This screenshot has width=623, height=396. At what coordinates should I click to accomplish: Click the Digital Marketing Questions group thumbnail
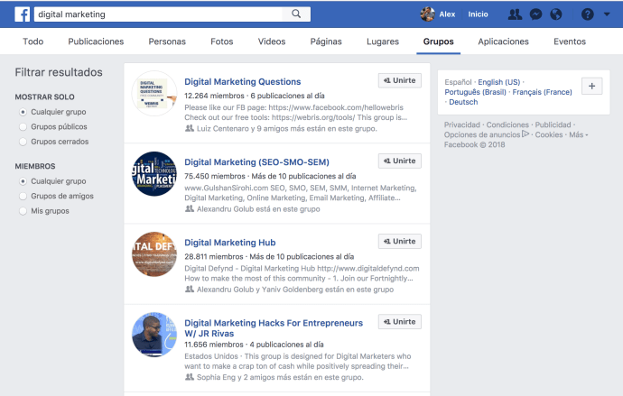click(154, 93)
